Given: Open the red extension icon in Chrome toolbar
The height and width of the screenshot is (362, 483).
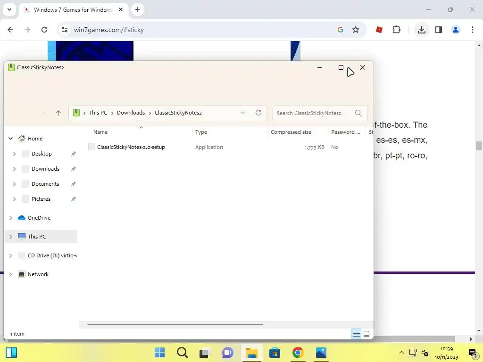Looking at the screenshot, I should pyautogui.click(x=379, y=30).
